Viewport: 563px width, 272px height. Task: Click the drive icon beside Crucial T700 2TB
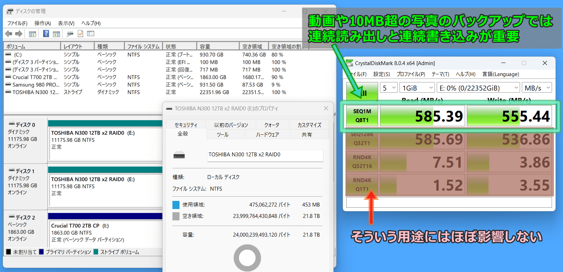click(8, 77)
